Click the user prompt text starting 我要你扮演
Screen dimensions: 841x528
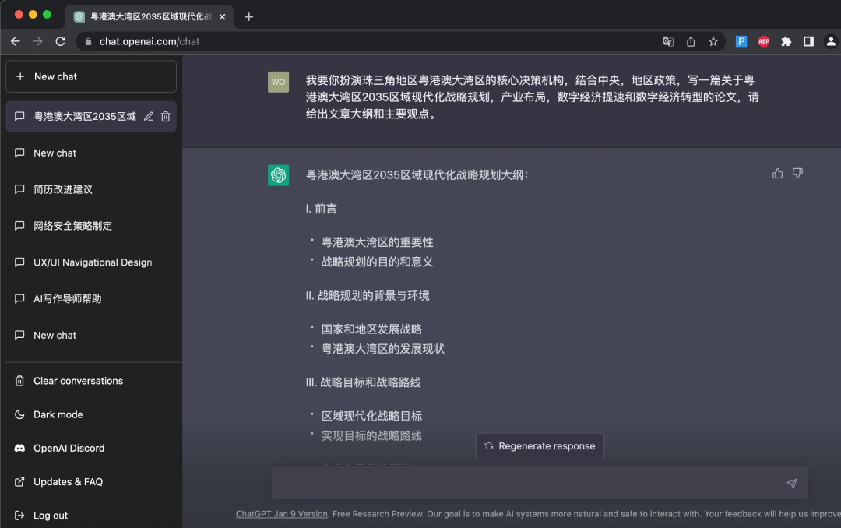point(533,97)
